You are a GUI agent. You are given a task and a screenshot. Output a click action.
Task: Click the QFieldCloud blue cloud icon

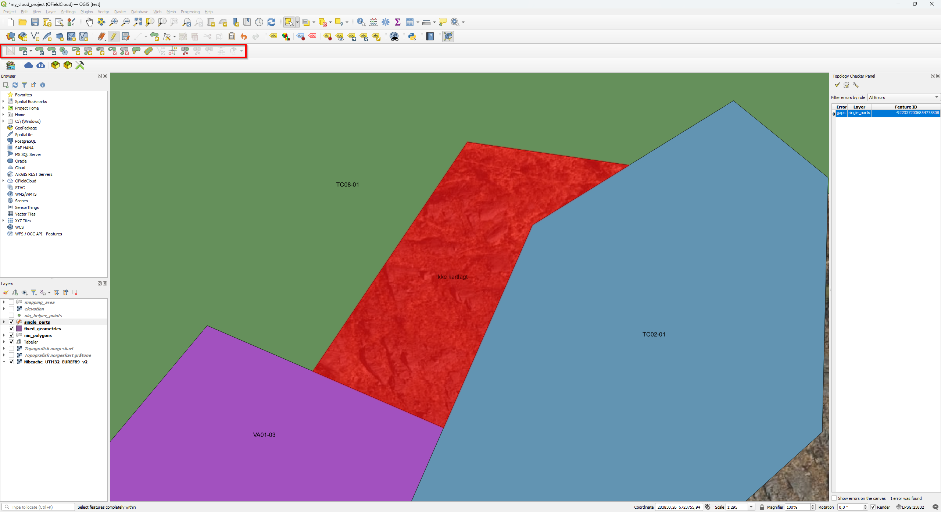point(28,65)
